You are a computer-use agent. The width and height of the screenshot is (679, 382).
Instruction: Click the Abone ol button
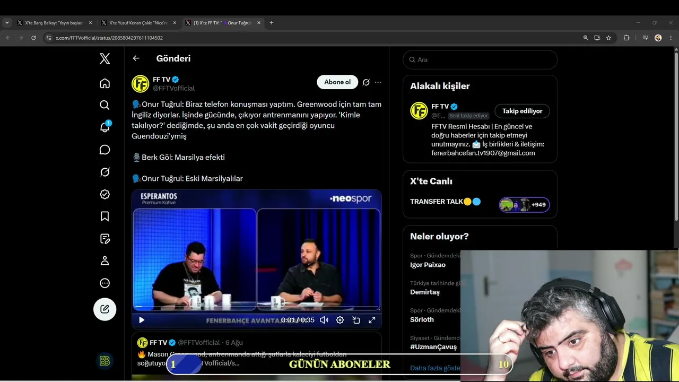[x=337, y=82]
